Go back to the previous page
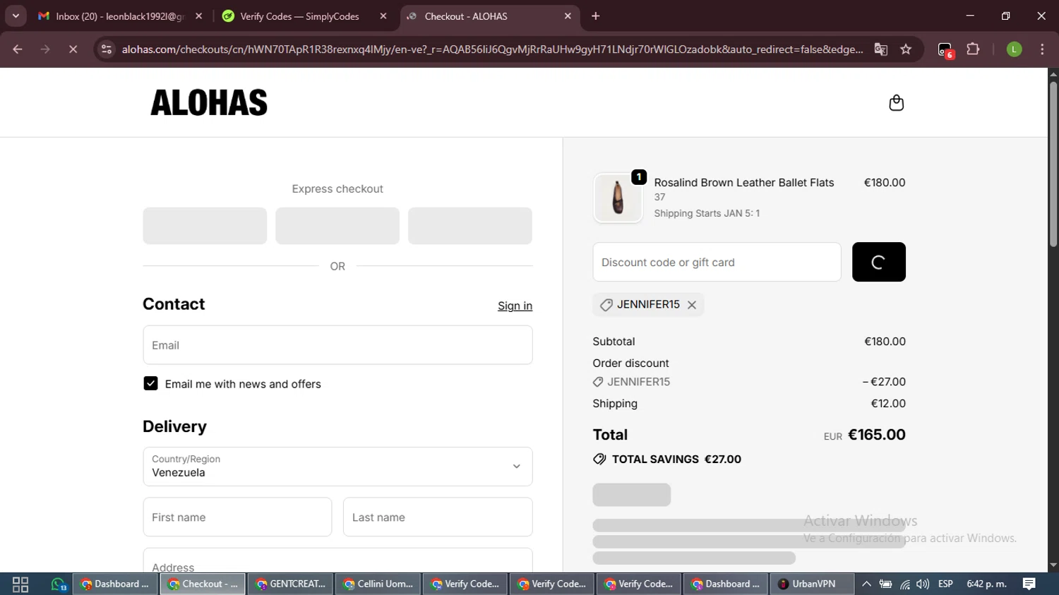1059x595 pixels. (18, 49)
